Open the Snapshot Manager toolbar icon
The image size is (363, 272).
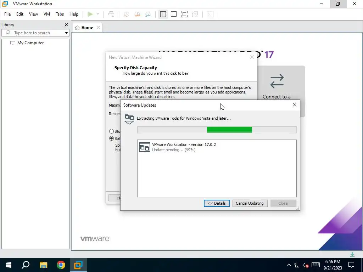tap(148, 14)
